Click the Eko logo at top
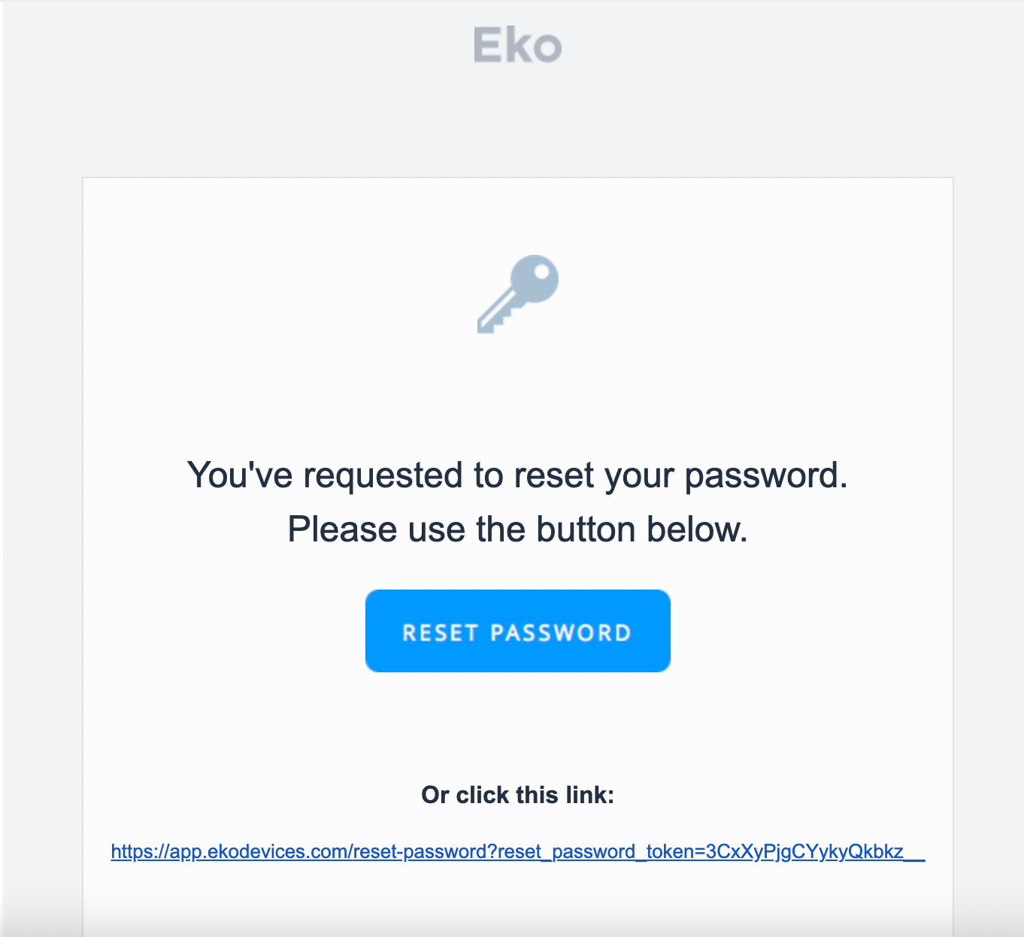This screenshot has width=1024, height=937. [x=517, y=45]
